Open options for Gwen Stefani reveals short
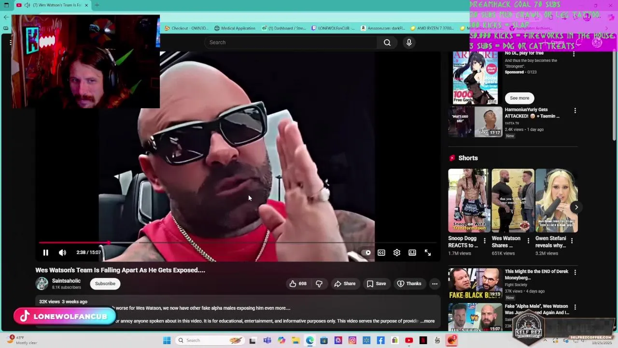Image resolution: width=618 pixels, height=348 pixels. (572, 240)
